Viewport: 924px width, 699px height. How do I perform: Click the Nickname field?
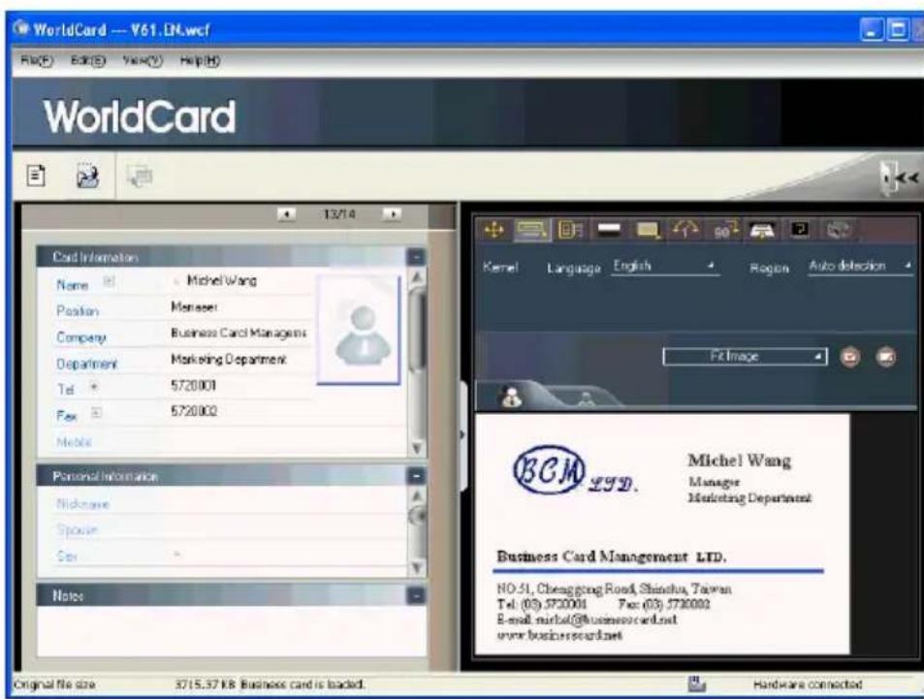click(x=286, y=504)
